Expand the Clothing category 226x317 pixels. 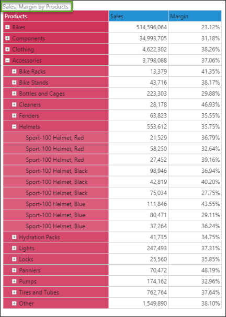point(7,49)
